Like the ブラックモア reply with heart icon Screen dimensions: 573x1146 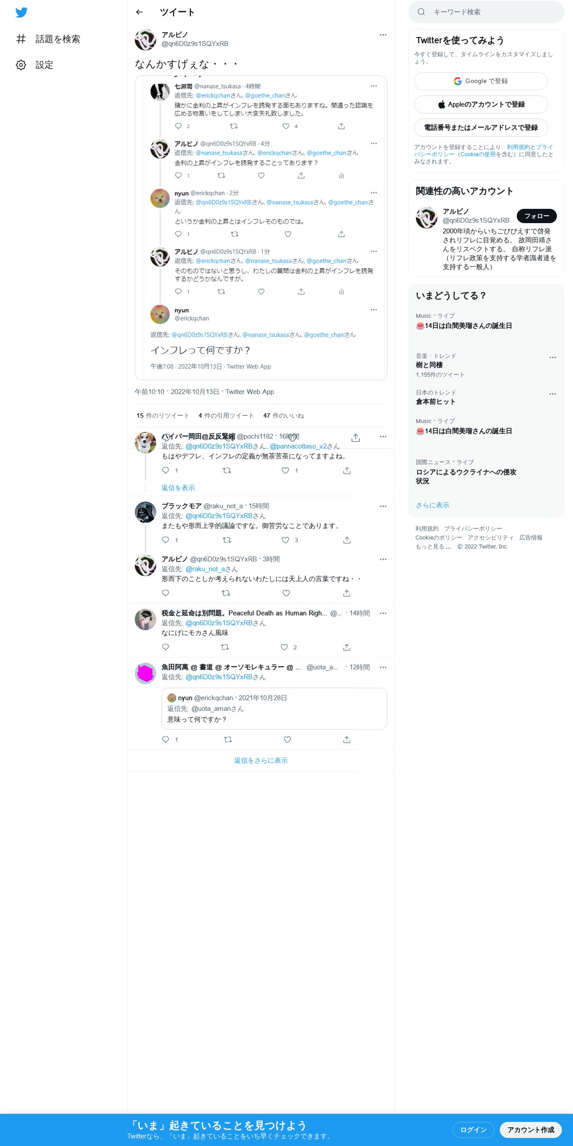286,540
